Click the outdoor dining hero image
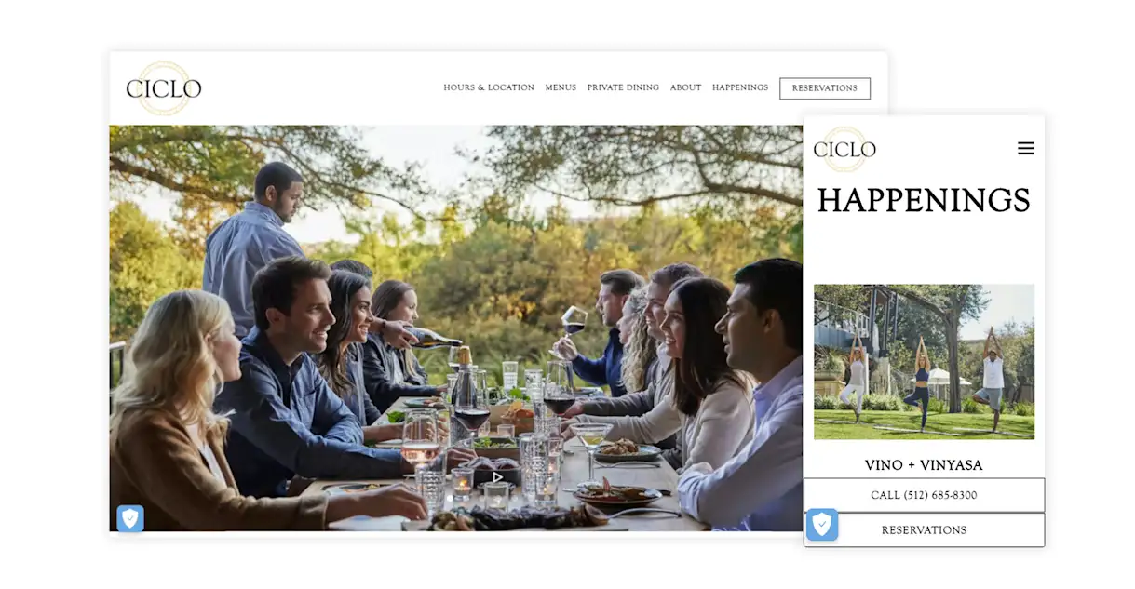This screenshot has width=1135, height=589. tap(456, 328)
